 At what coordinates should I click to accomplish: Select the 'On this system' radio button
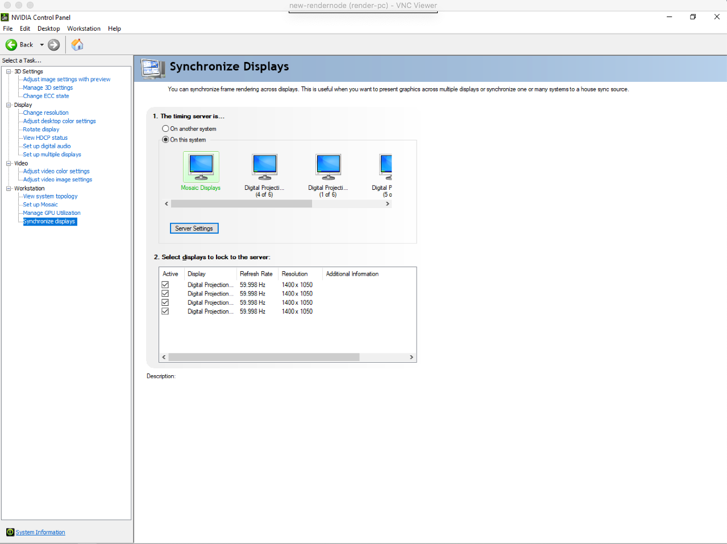pyautogui.click(x=165, y=139)
